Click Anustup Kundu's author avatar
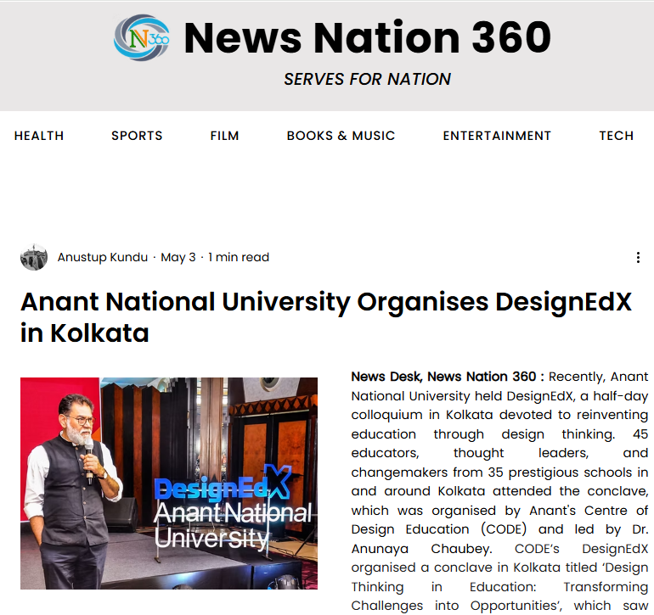The image size is (654, 615). point(34,257)
